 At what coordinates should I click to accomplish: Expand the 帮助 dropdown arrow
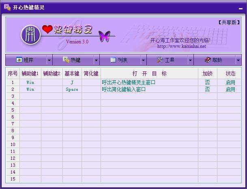tap(238, 60)
